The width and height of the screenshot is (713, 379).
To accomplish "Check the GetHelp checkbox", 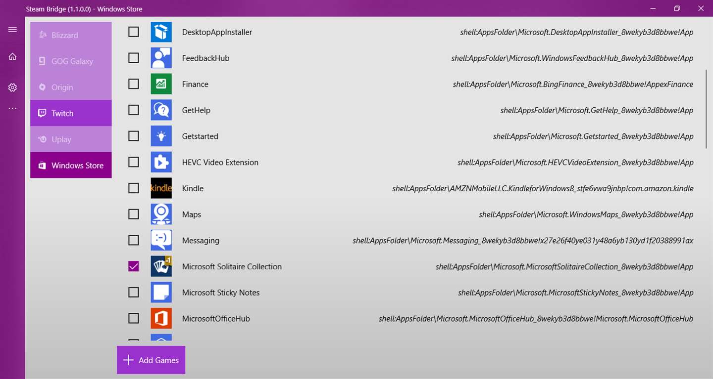I will (134, 110).
